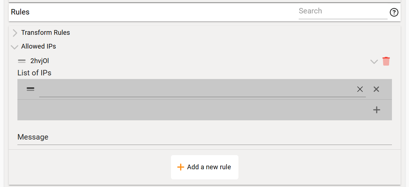409x187 pixels.
Task: Select the Allowed IPs label
Action: click(38, 46)
